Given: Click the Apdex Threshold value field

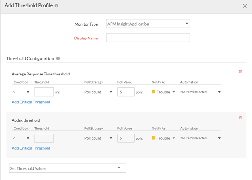Looking at the screenshot, I should tap(44, 138).
